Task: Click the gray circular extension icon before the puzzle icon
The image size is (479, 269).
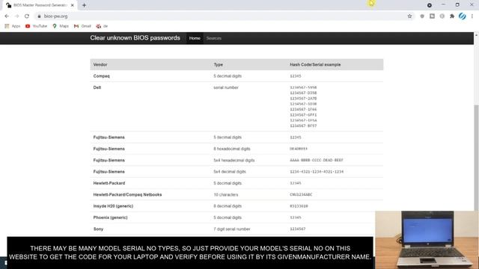Action: pyautogui.click(x=442, y=16)
